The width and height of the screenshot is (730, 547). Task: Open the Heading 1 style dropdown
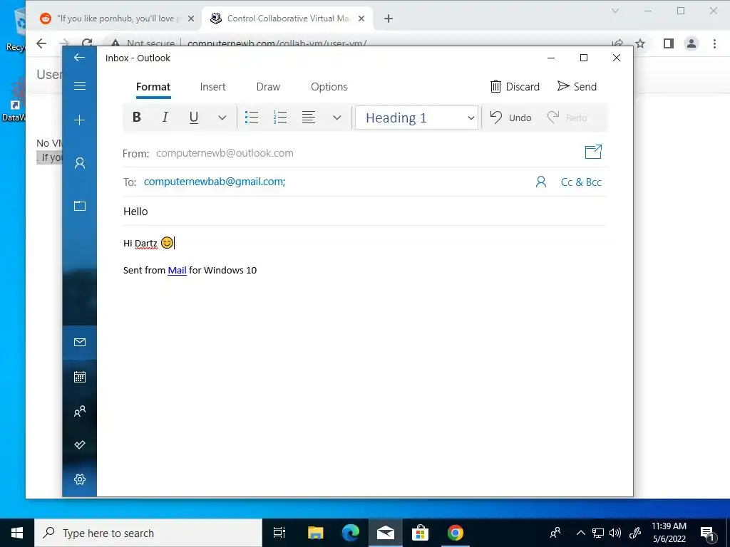coord(416,118)
